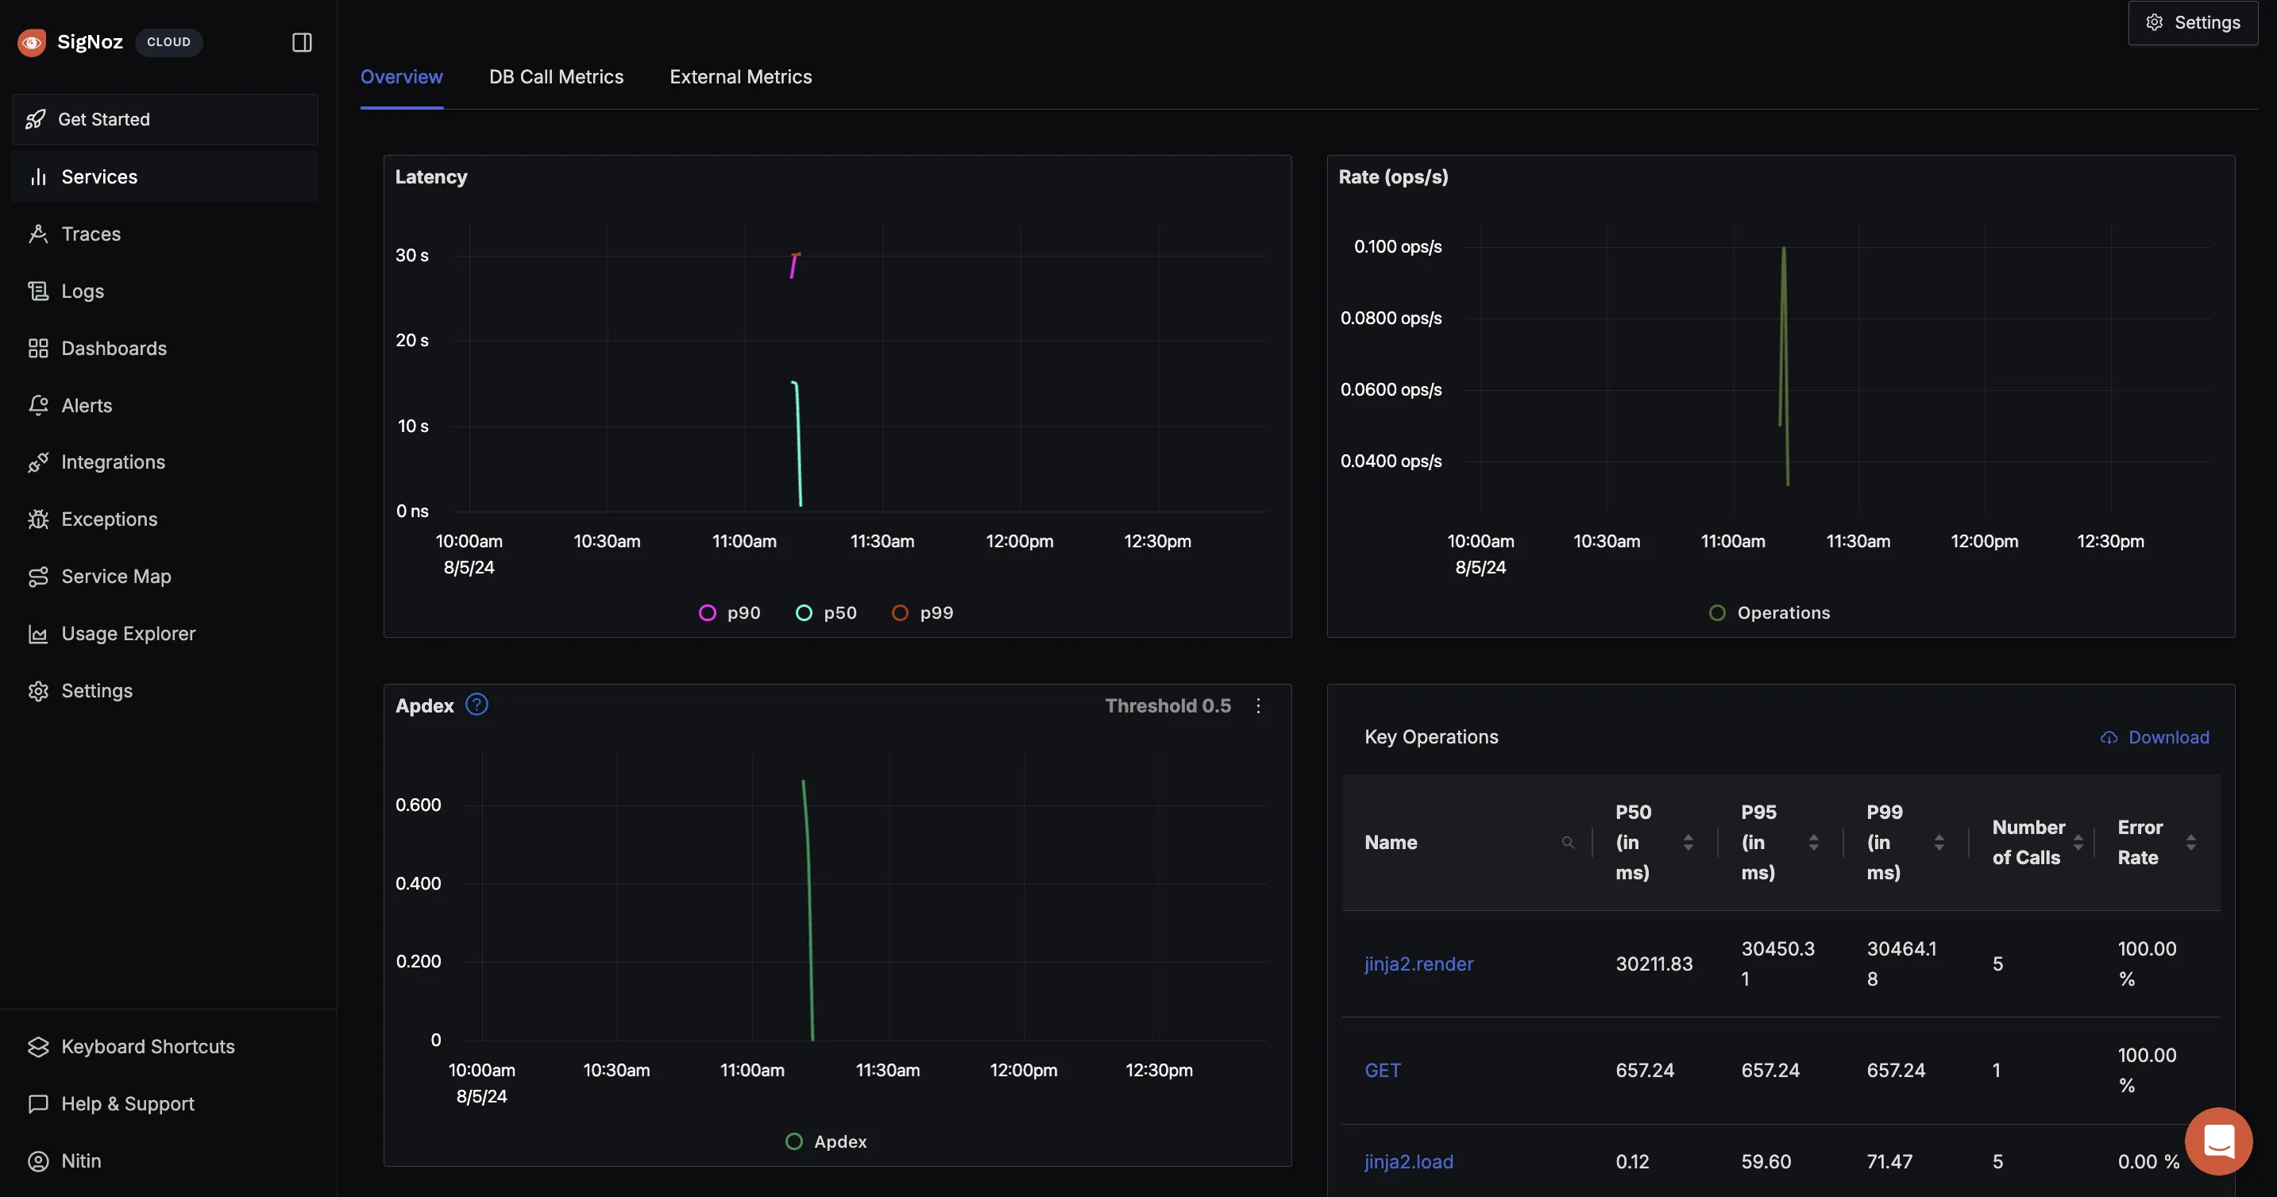Click the top-right Settings button
Image resolution: width=2277 pixels, height=1197 pixels.
coord(2193,22)
